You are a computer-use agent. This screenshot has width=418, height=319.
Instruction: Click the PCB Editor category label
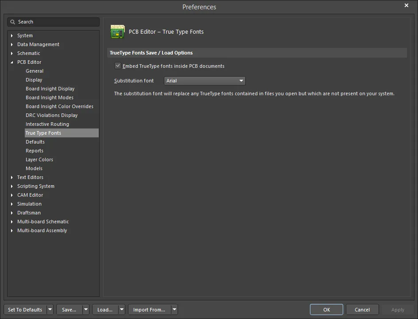29,62
